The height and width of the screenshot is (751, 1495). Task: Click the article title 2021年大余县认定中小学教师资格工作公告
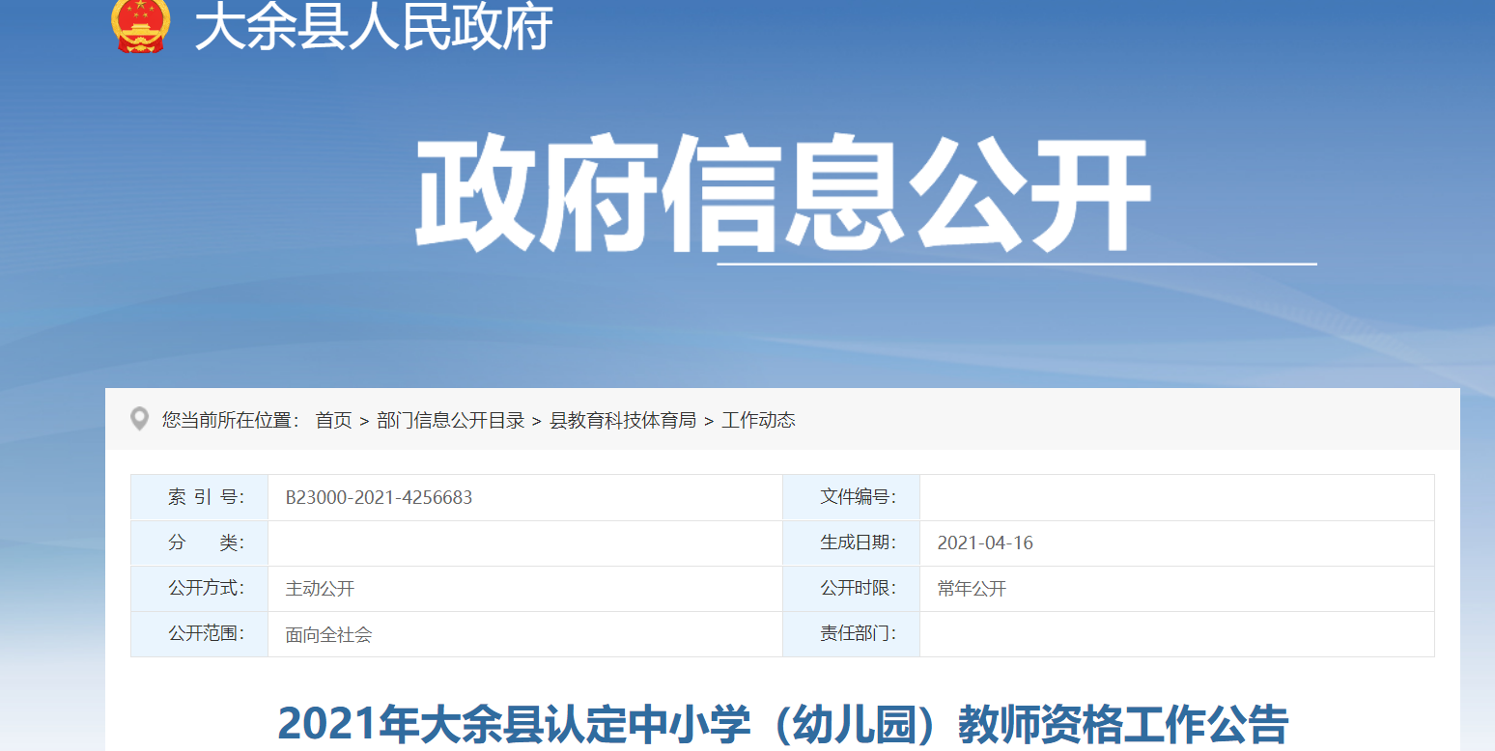783,724
